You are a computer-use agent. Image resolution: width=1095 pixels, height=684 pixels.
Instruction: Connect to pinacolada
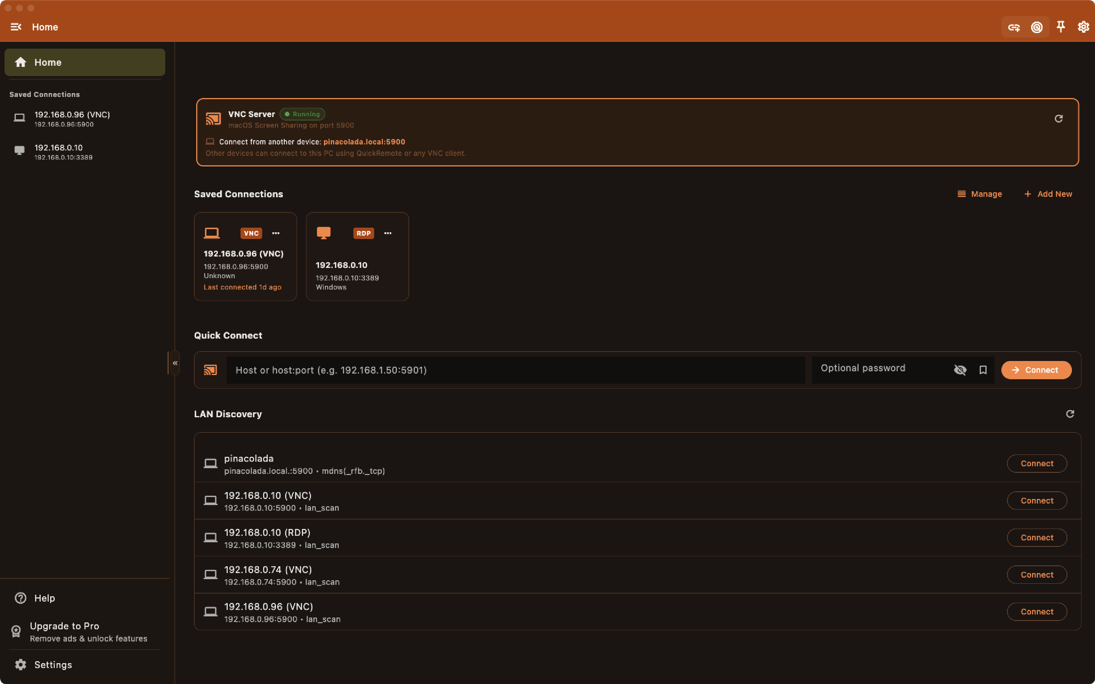[x=1036, y=464]
